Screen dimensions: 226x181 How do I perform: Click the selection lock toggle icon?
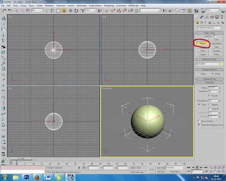tap(79, 168)
